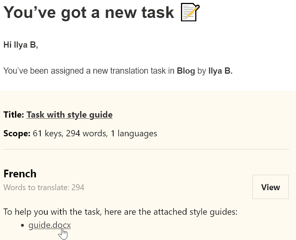Click the bold 'Title:' label
This screenshot has width=296, height=240.
[14, 115]
